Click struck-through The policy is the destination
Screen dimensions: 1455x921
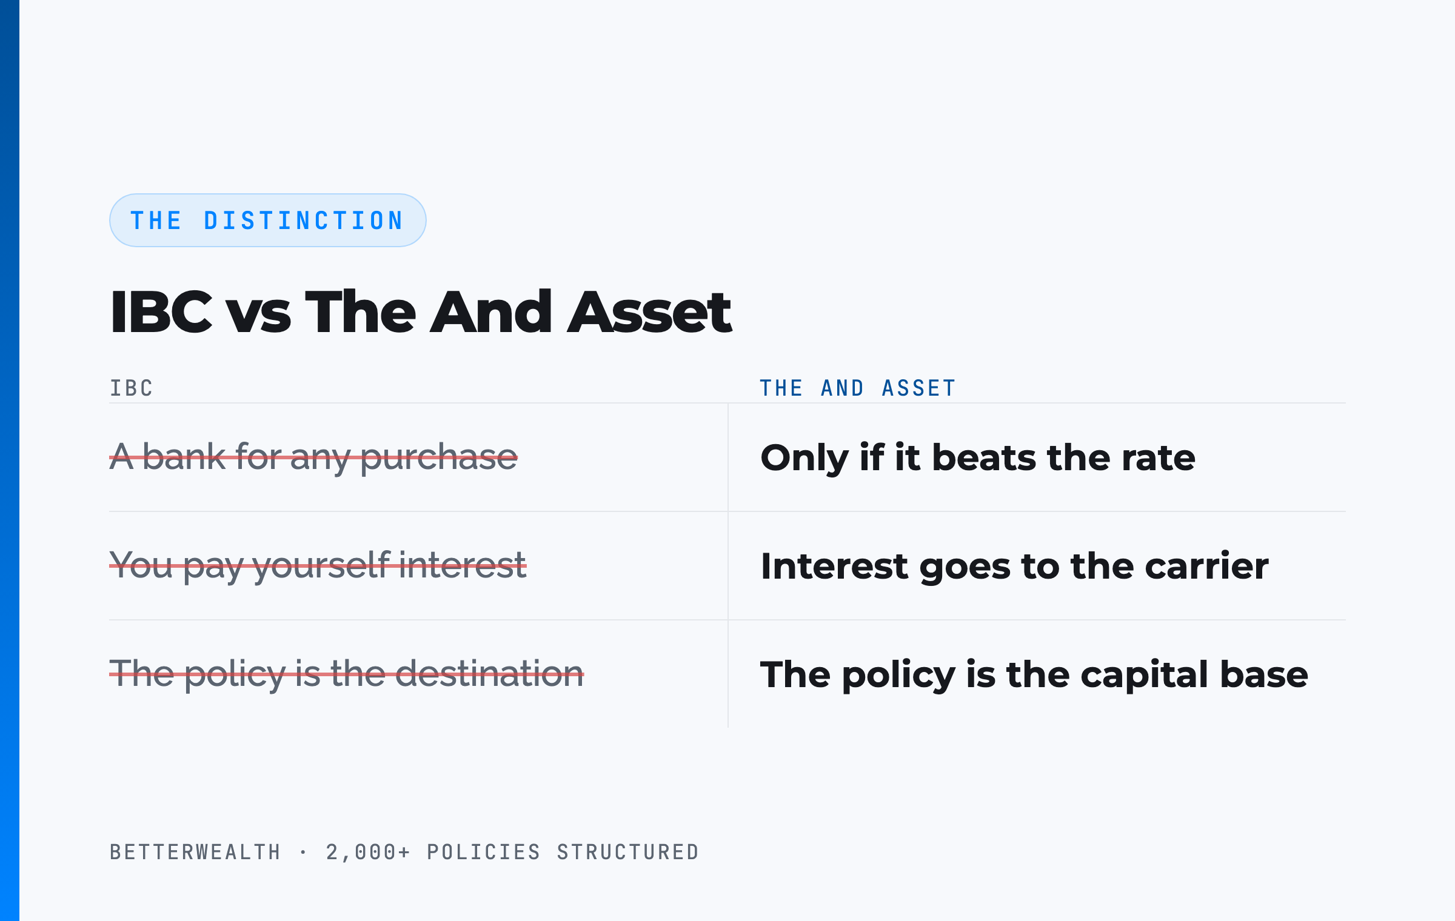(347, 674)
